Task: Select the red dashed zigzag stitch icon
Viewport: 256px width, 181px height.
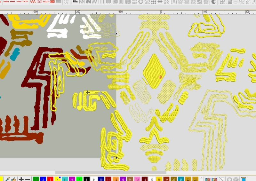Action: pos(39,2)
